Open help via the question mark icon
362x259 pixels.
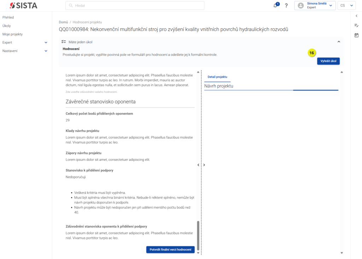pyautogui.click(x=286, y=6)
